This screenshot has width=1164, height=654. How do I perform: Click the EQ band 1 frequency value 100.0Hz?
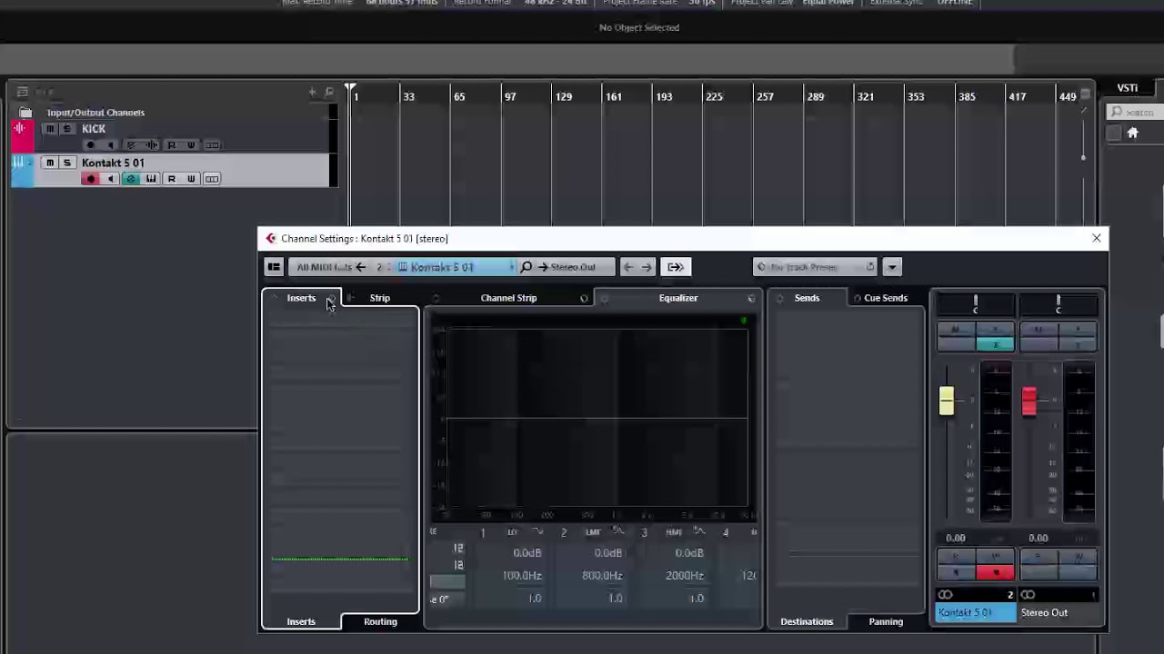[522, 575]
